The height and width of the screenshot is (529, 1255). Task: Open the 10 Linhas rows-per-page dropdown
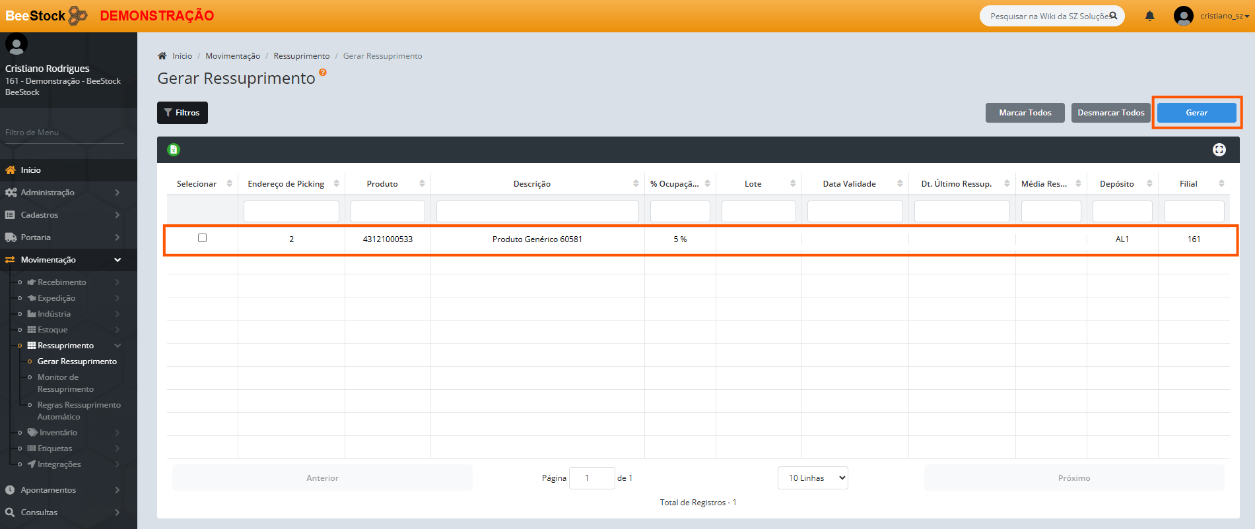[813, 478]
